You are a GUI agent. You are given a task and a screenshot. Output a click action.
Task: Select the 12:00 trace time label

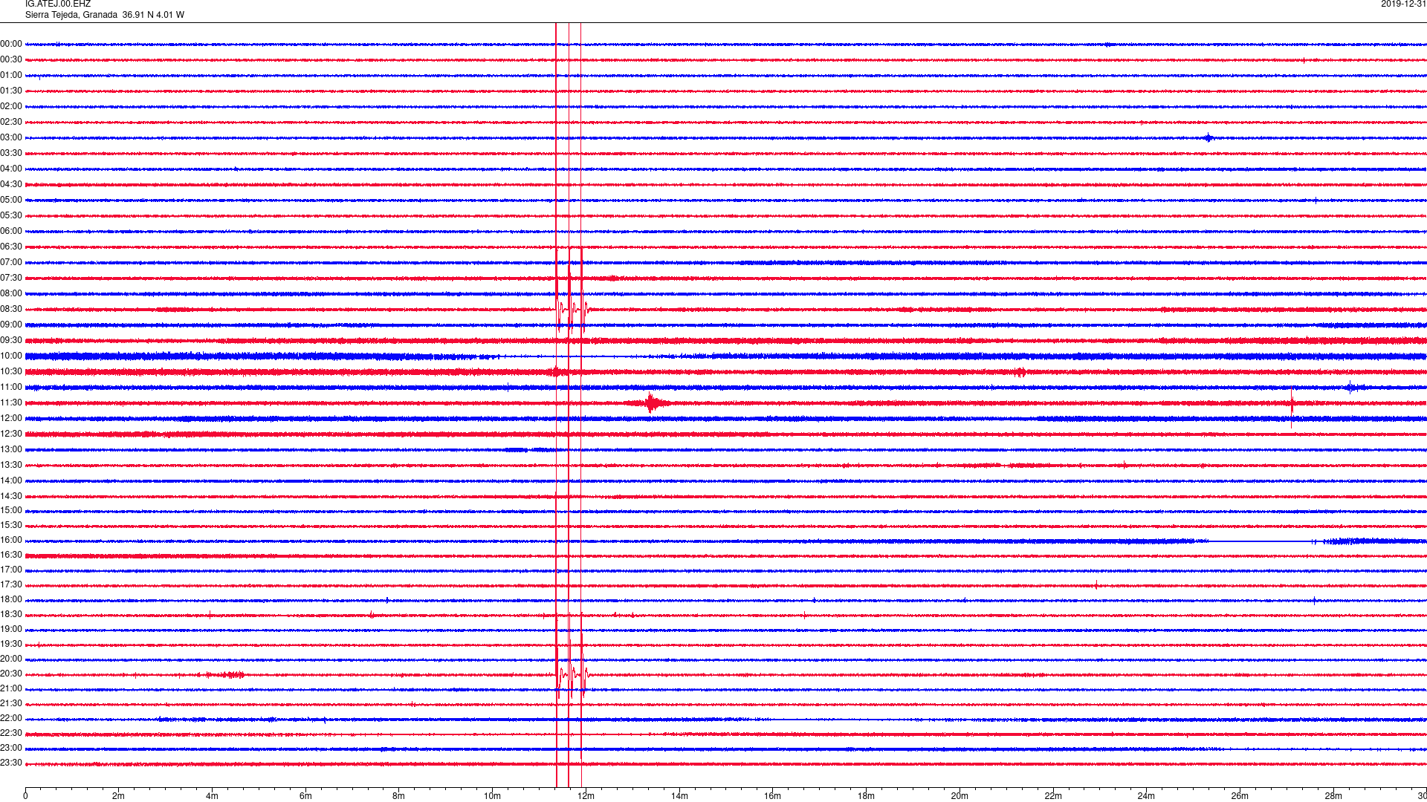pyautogui.click(x=11, y=419)
